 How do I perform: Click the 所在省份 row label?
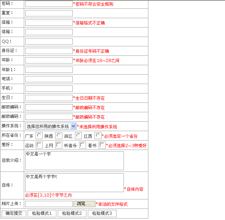(12, 135)
